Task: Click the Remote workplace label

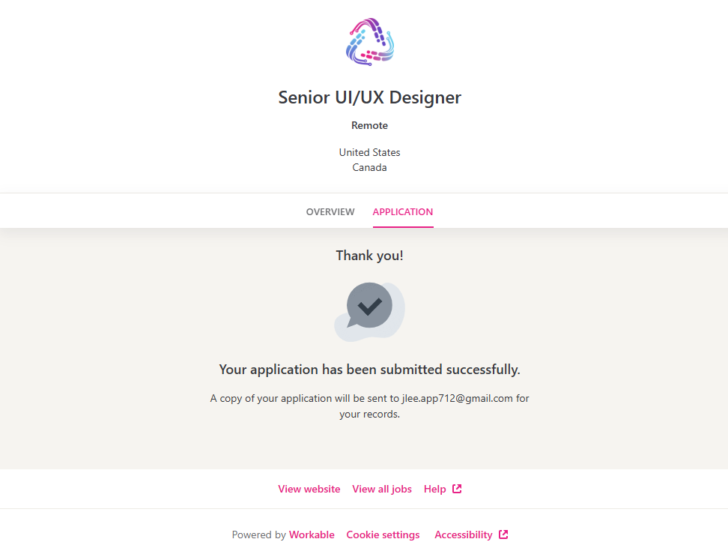Action: pyautogui.click(x=369, y=125)
